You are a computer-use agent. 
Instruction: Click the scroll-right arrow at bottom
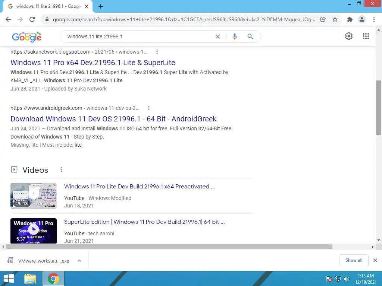[372, 247]
